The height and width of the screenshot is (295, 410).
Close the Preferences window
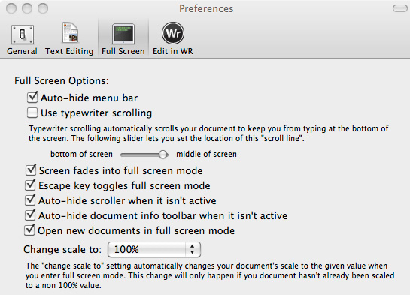11,8
